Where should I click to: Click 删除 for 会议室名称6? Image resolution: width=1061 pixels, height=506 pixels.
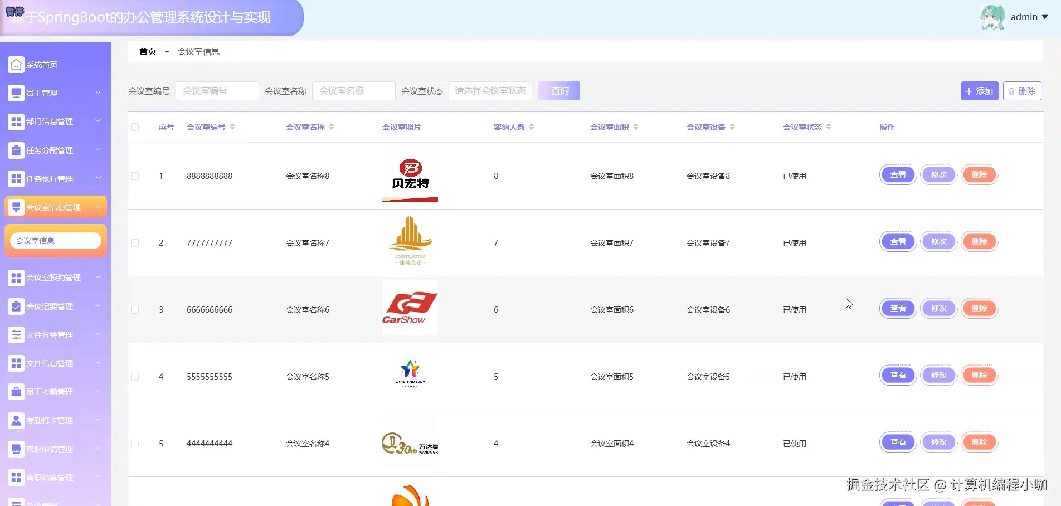pos(980,309)
